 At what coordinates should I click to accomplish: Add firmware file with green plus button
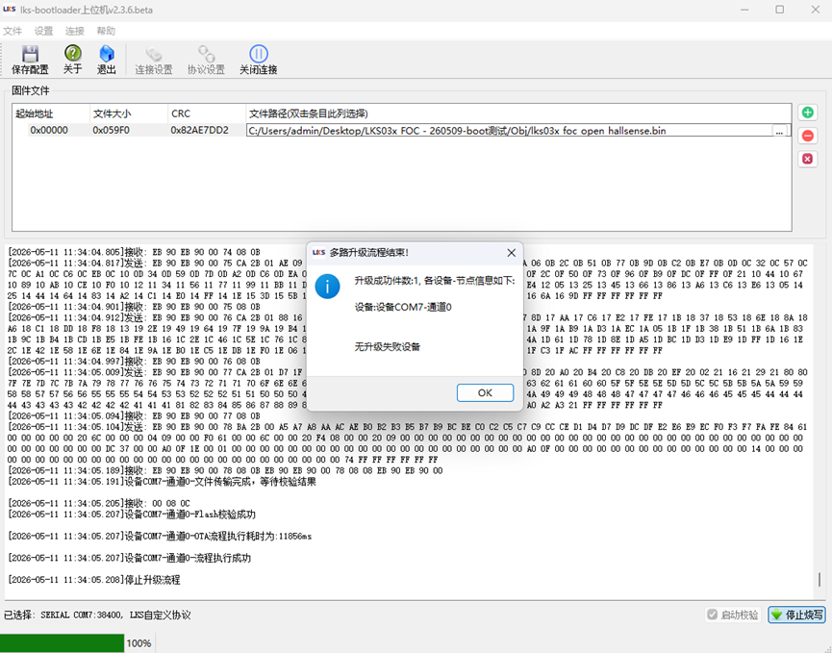click(x=808, y=113)
